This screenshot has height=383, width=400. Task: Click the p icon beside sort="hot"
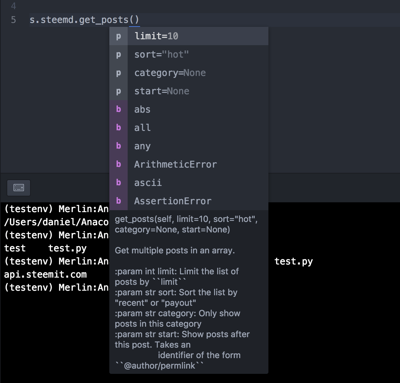[118, 54]
